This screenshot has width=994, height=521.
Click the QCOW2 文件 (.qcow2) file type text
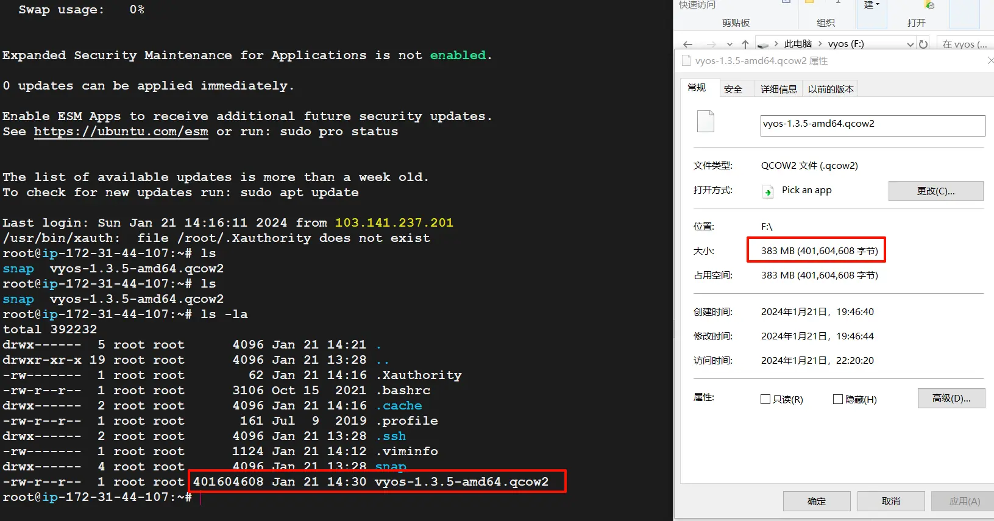809,165
